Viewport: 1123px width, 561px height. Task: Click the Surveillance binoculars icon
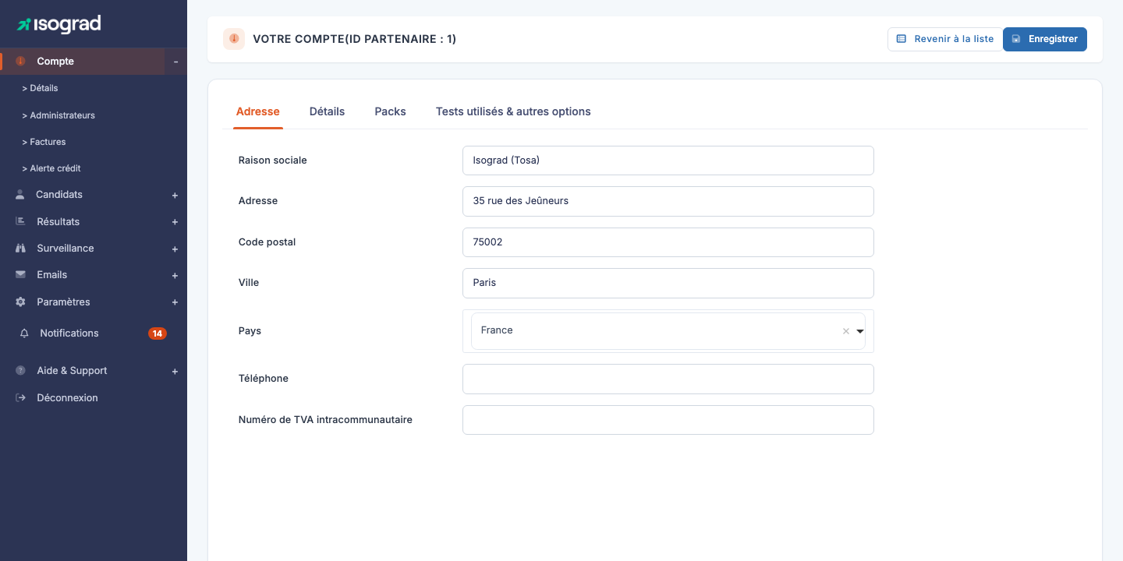(20, 249)
